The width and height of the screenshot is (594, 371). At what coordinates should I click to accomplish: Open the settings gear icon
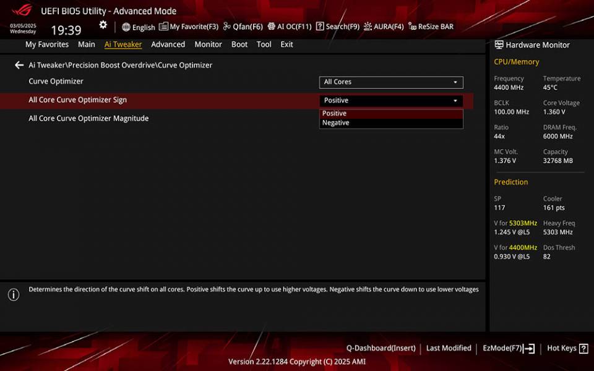(103, 25)
